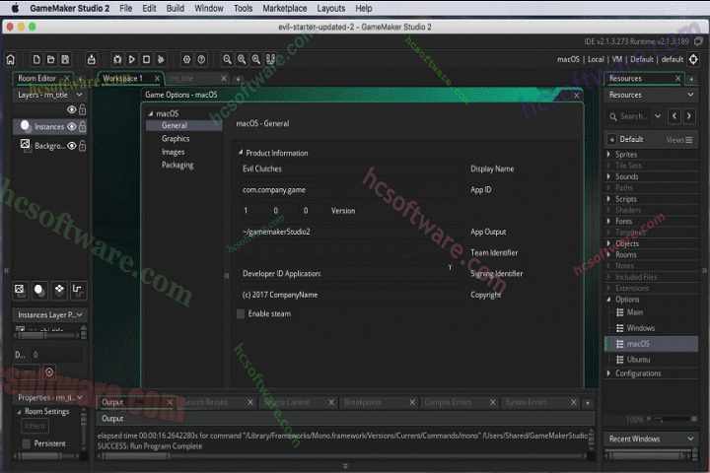Create a new project from toolbar
710x473 pixels.
click(x=36, y=59)
